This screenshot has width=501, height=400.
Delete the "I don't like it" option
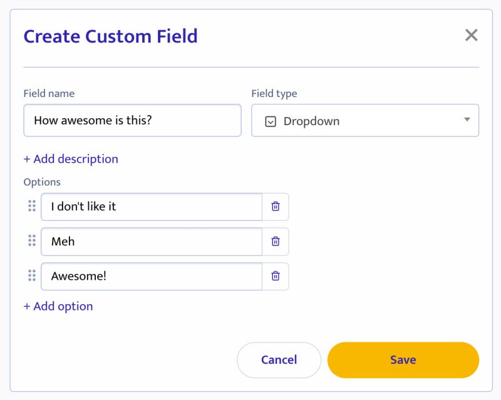tap(276, 207)
